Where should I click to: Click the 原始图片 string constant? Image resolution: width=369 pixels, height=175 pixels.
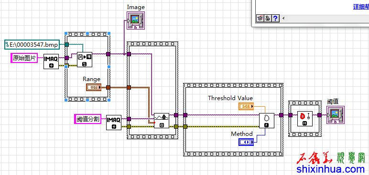24,58
